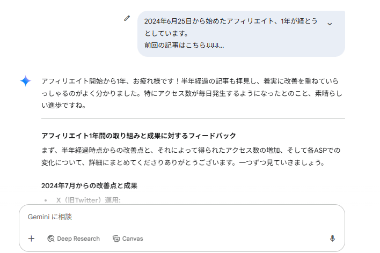Click the paragraph starting "まず、半年経過時点"
The width and height of the screenshot is (380, 253).
click(191, 155)
